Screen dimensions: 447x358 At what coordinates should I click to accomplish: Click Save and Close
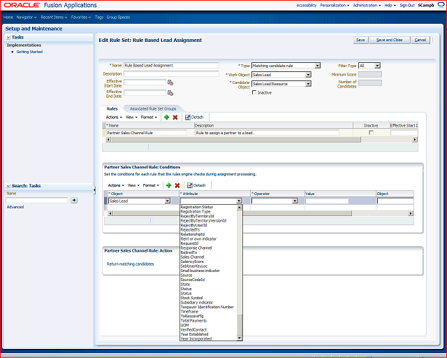pyautogui.click(x=390, y=40)
